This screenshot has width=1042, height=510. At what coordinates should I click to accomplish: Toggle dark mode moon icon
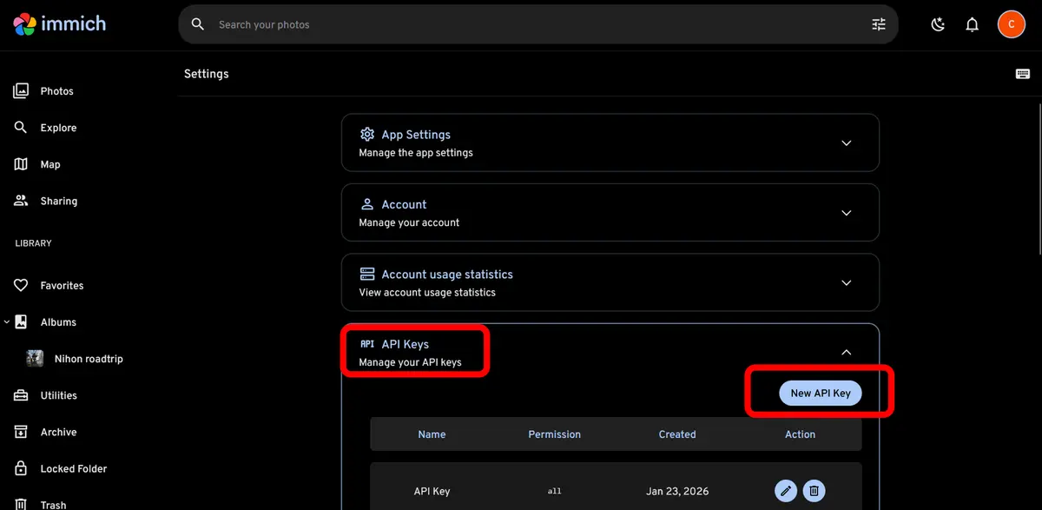[x=938, y=24]
